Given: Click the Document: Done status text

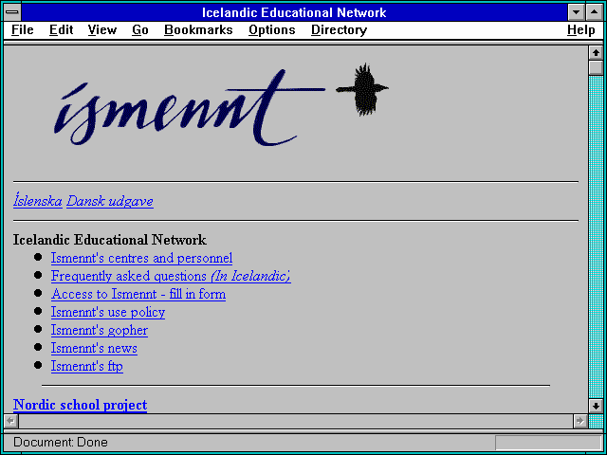Looking at the screenshot, I should point(61,443).
